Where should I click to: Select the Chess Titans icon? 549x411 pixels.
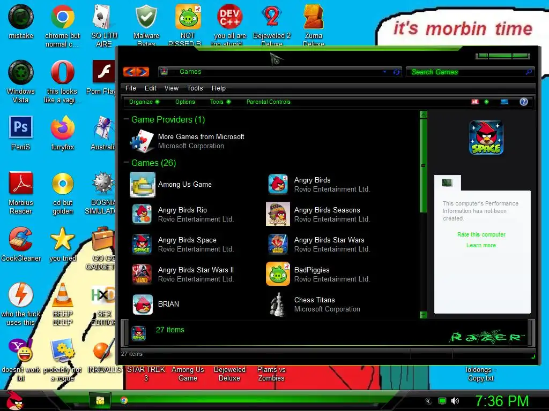tap(278, 305)
